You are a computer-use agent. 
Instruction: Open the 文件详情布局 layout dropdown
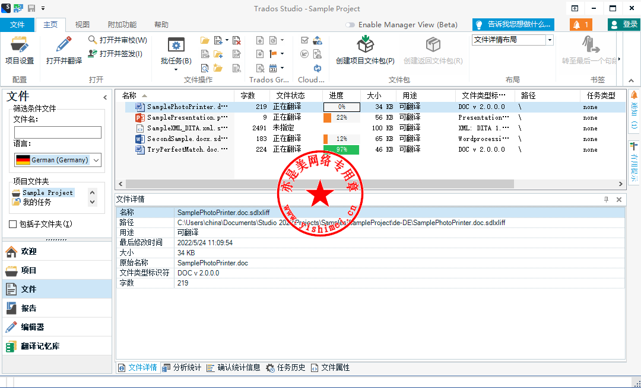pos(550,40)
